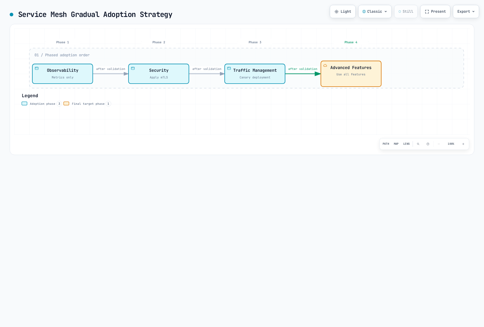Click the cloud icon on Advanced Features node
The height and width of the screenshot is (327, 484).
(325, 65)
